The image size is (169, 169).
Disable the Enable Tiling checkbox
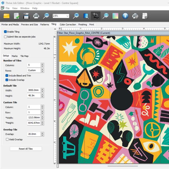click(6, 32)
